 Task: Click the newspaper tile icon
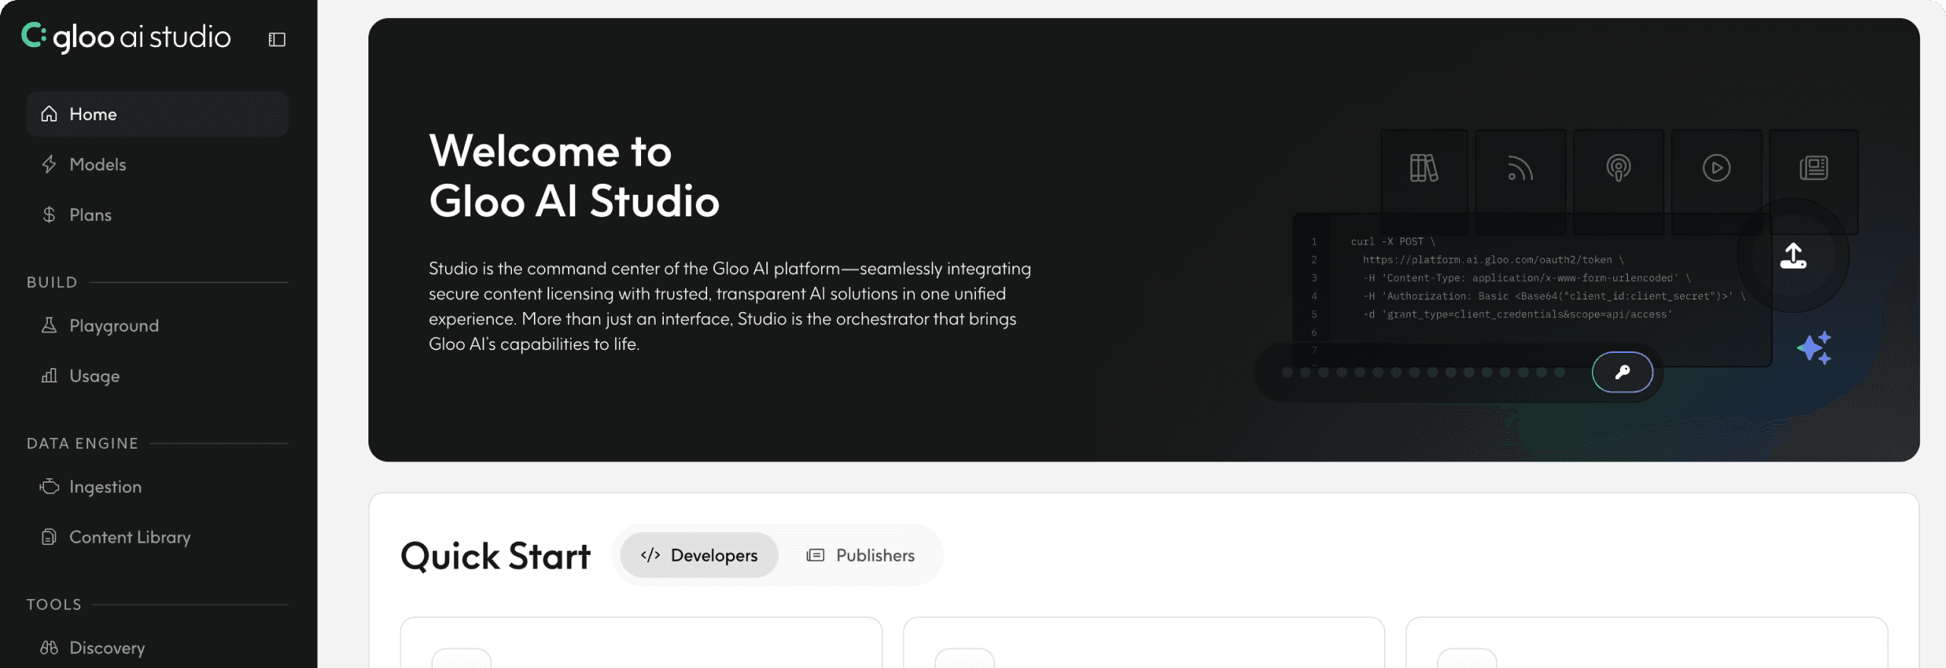tap(1813, 168)
